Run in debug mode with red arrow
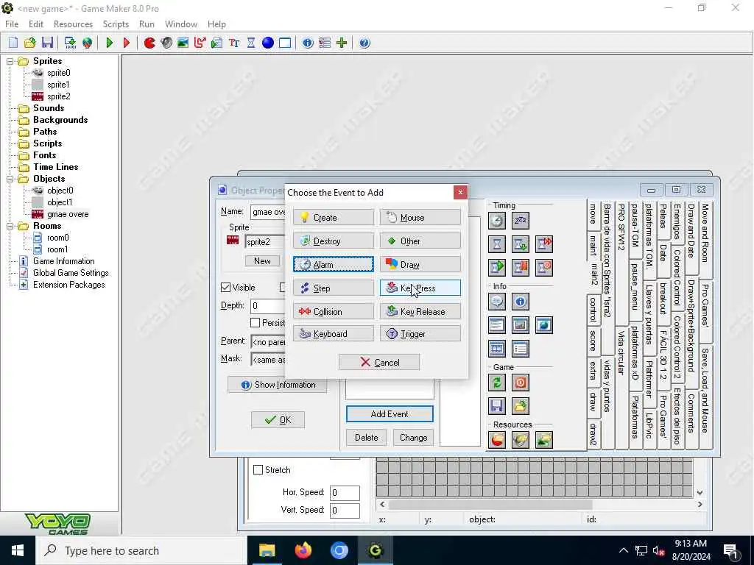This screenshot has width=754, height=565. pos(127,43)
